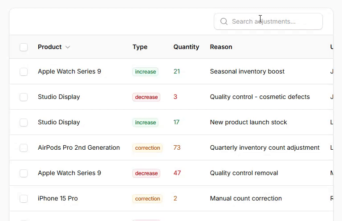The image size is (342, 221).
Task: Focus the Search adjustments input field
Action: tap(268, 21)
